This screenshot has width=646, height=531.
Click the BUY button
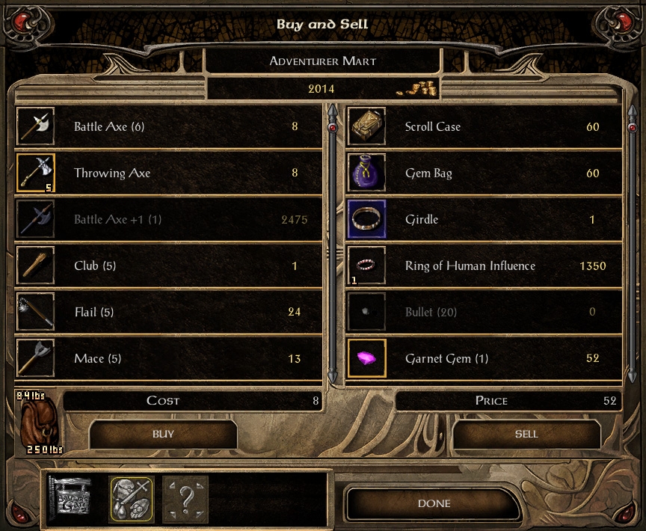coord(163,434)
